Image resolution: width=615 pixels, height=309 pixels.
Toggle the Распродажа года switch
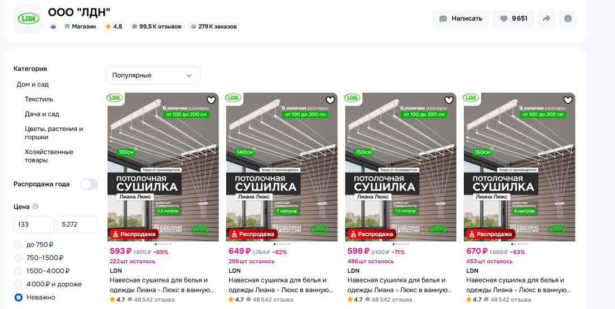tap(89, 184)
